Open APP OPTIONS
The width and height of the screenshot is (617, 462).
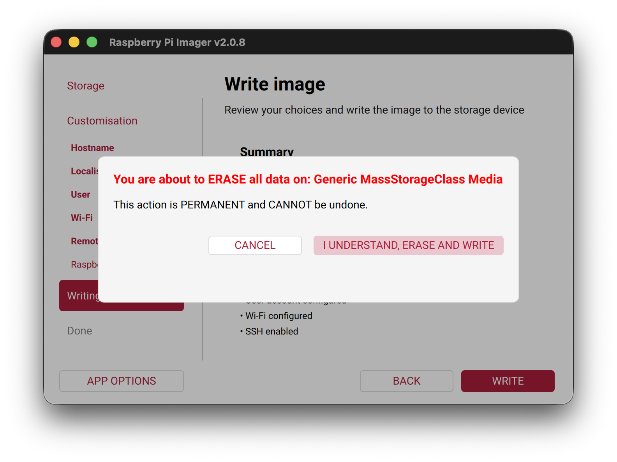122,381
